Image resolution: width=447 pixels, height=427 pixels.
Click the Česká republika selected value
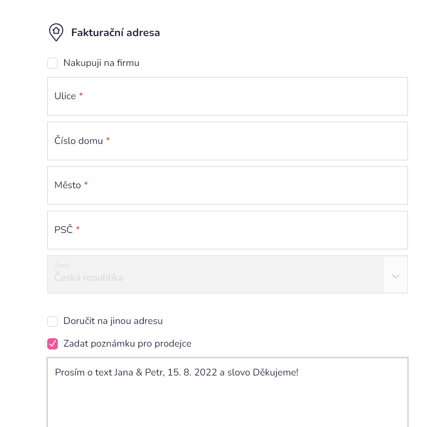point(89,278)
